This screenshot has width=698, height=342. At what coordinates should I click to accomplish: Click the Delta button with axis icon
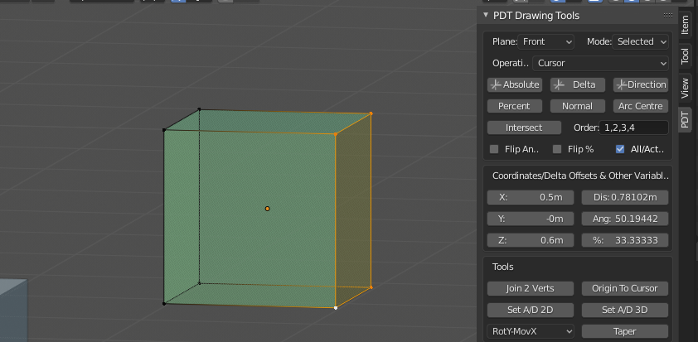[x=577, y=84]
